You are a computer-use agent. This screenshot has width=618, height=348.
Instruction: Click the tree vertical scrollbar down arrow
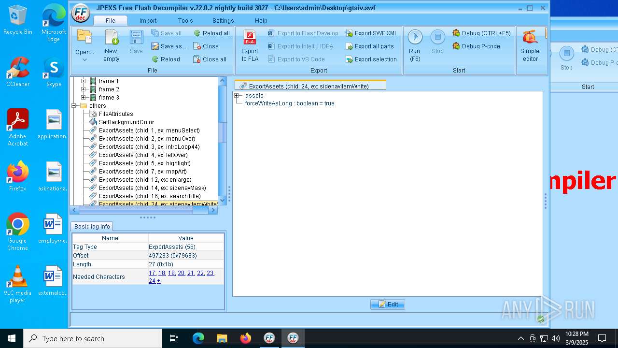(223, 200)
